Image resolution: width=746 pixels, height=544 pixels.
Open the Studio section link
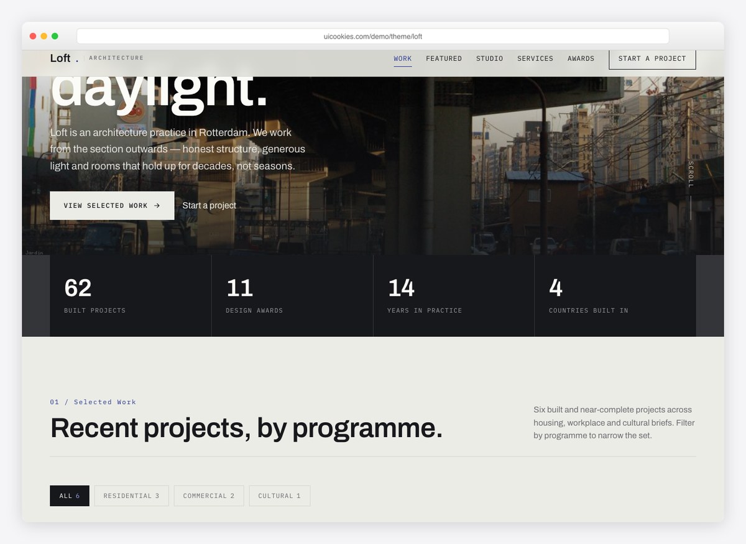point(490,58)
